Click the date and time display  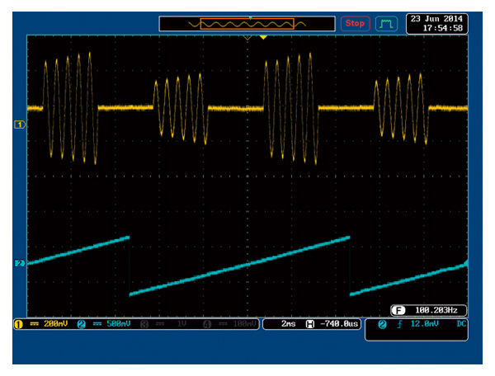(x=436, y=23)
